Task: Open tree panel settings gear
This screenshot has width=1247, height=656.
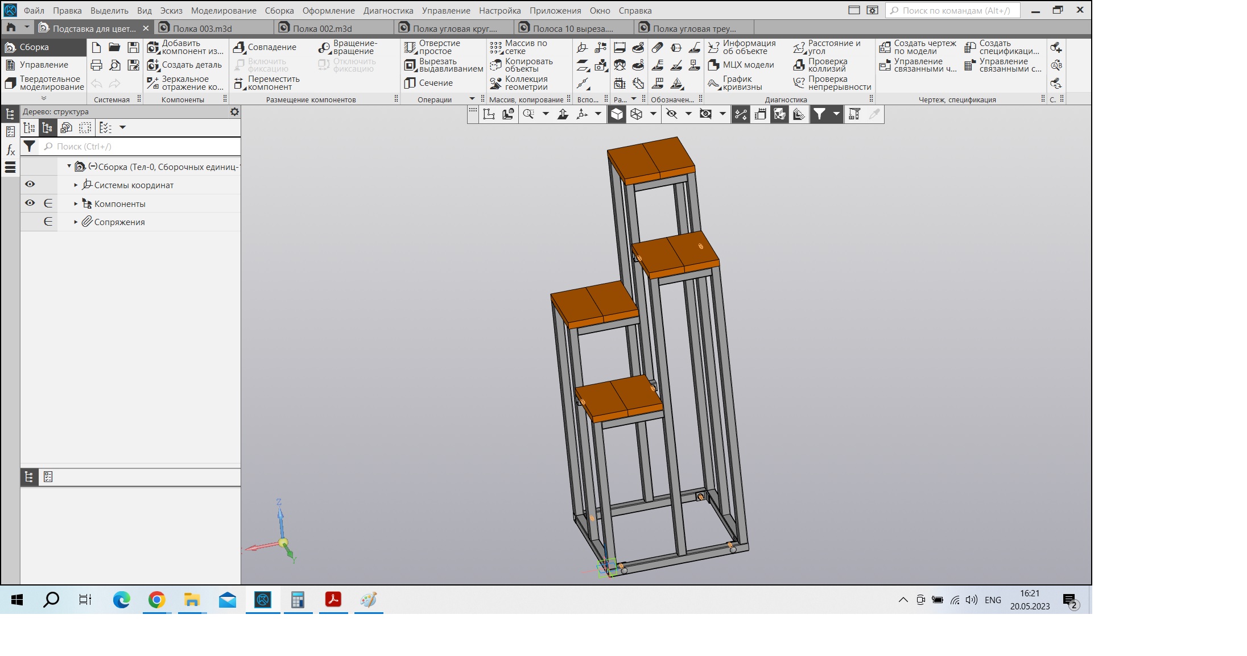Action: click(234, 112)
